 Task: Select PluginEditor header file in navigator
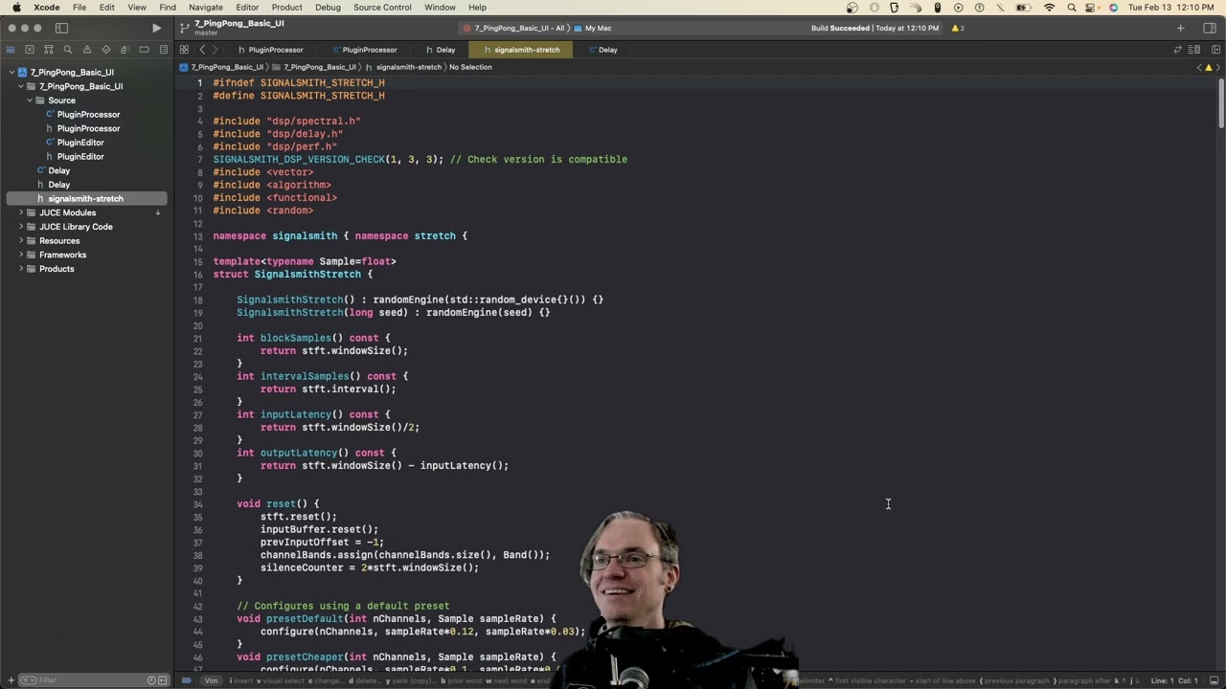[x=80, y=157]
